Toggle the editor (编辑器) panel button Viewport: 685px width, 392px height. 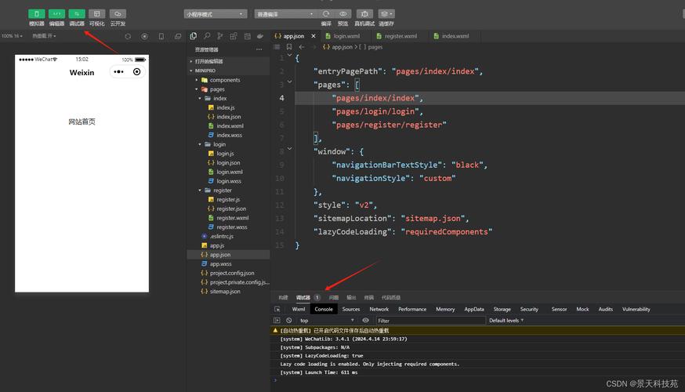point(56,14)
